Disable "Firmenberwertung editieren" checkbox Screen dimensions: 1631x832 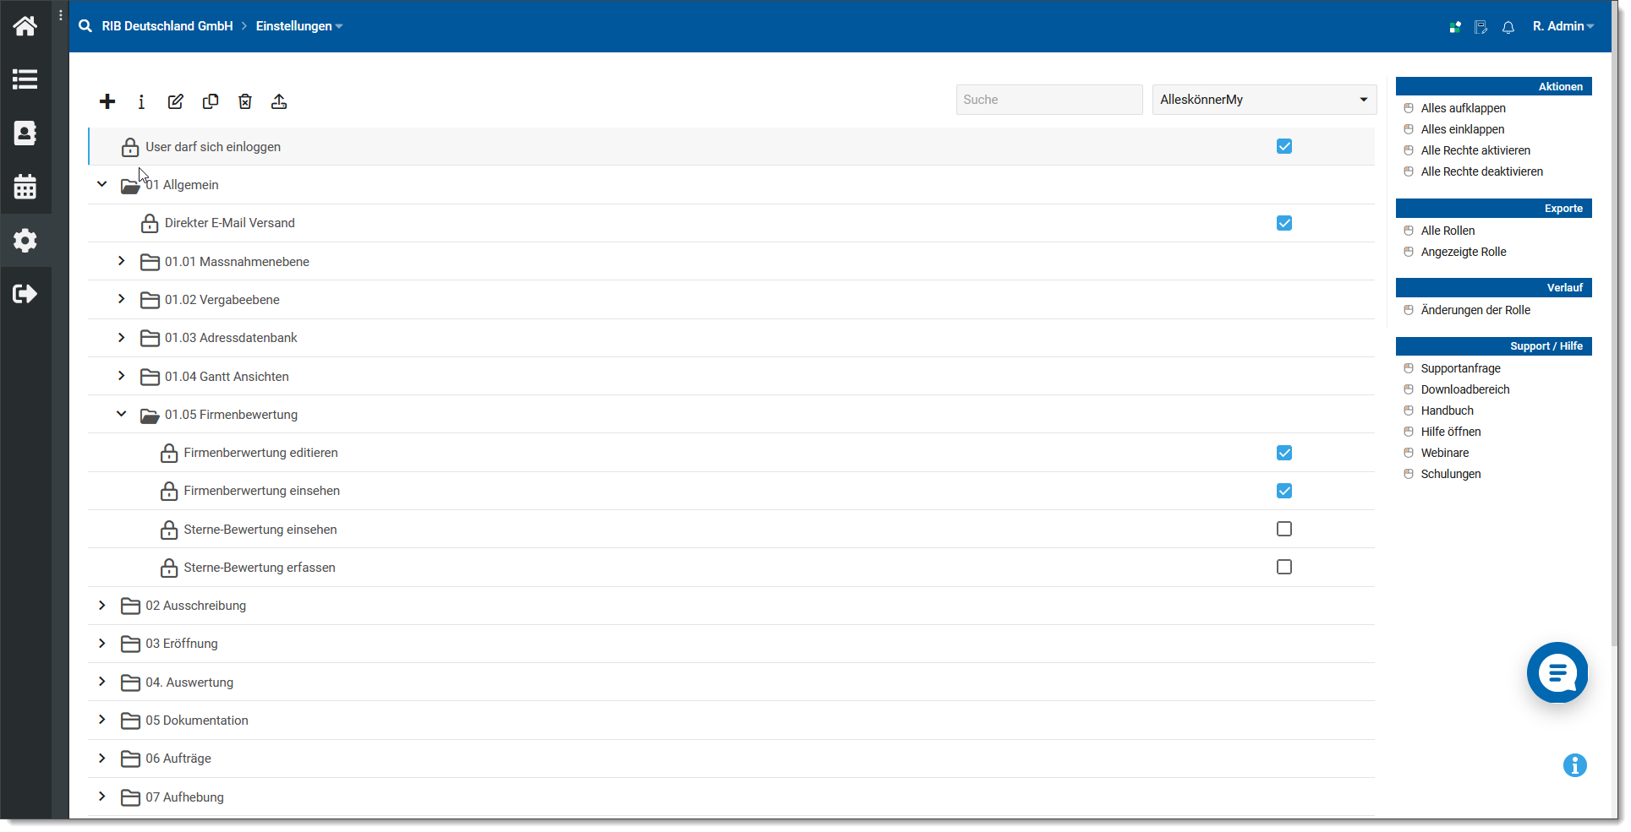(1283, 453)
